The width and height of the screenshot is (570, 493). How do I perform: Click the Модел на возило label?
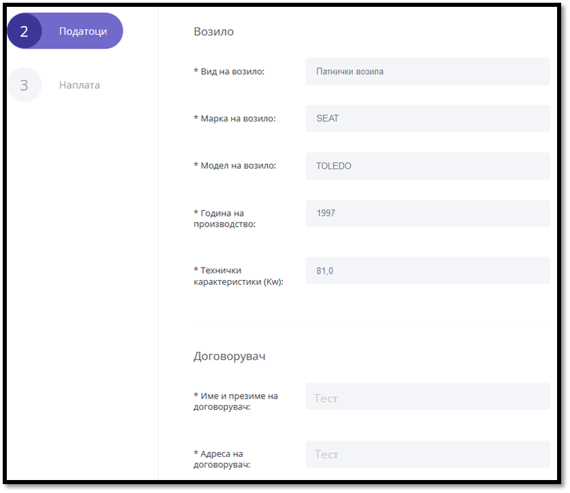tap(235, 166)
